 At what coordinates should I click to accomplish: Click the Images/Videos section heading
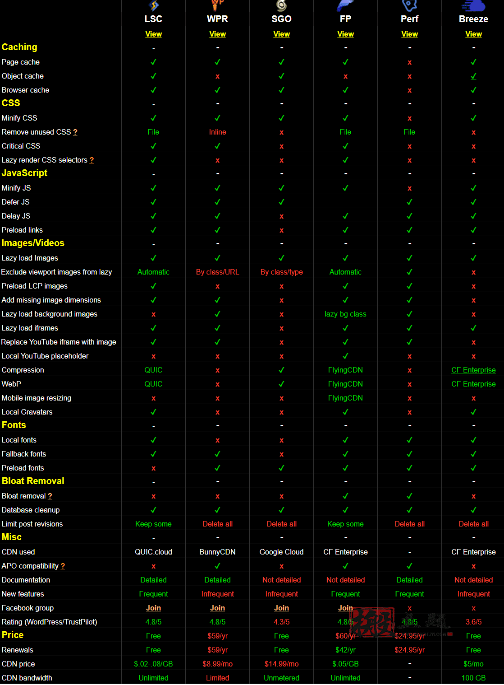coord(33,243)
